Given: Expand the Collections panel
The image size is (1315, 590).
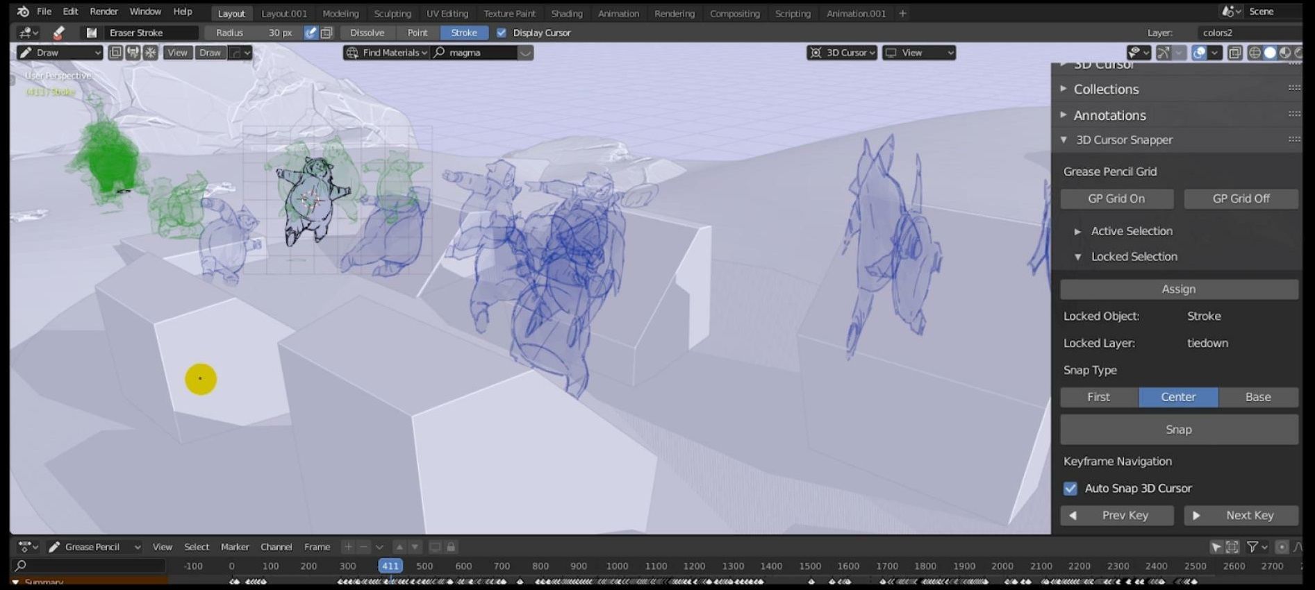Looking at the screenshot, I should pos(1106,89).
